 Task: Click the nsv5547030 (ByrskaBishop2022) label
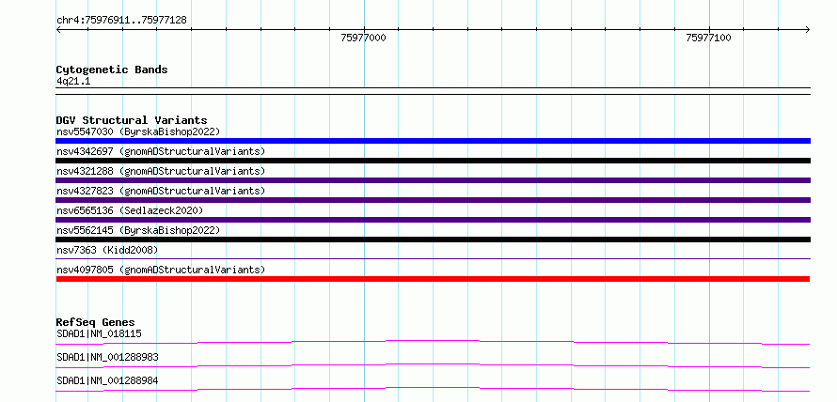[138, 131]
